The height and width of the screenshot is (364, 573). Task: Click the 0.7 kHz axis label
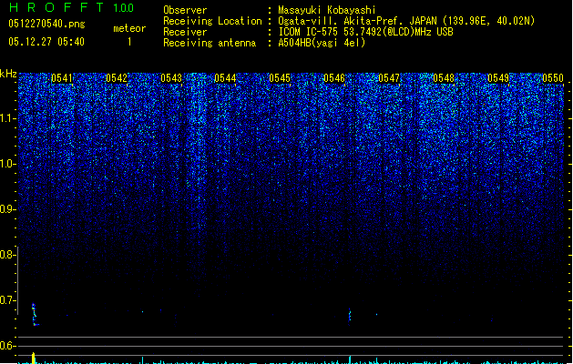[x=7, y=300]
